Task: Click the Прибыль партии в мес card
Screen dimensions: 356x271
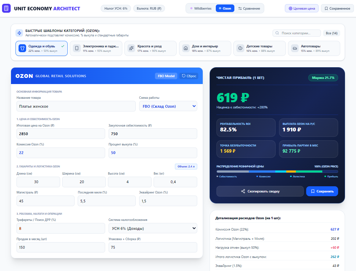Action: (x=308, y=149)
